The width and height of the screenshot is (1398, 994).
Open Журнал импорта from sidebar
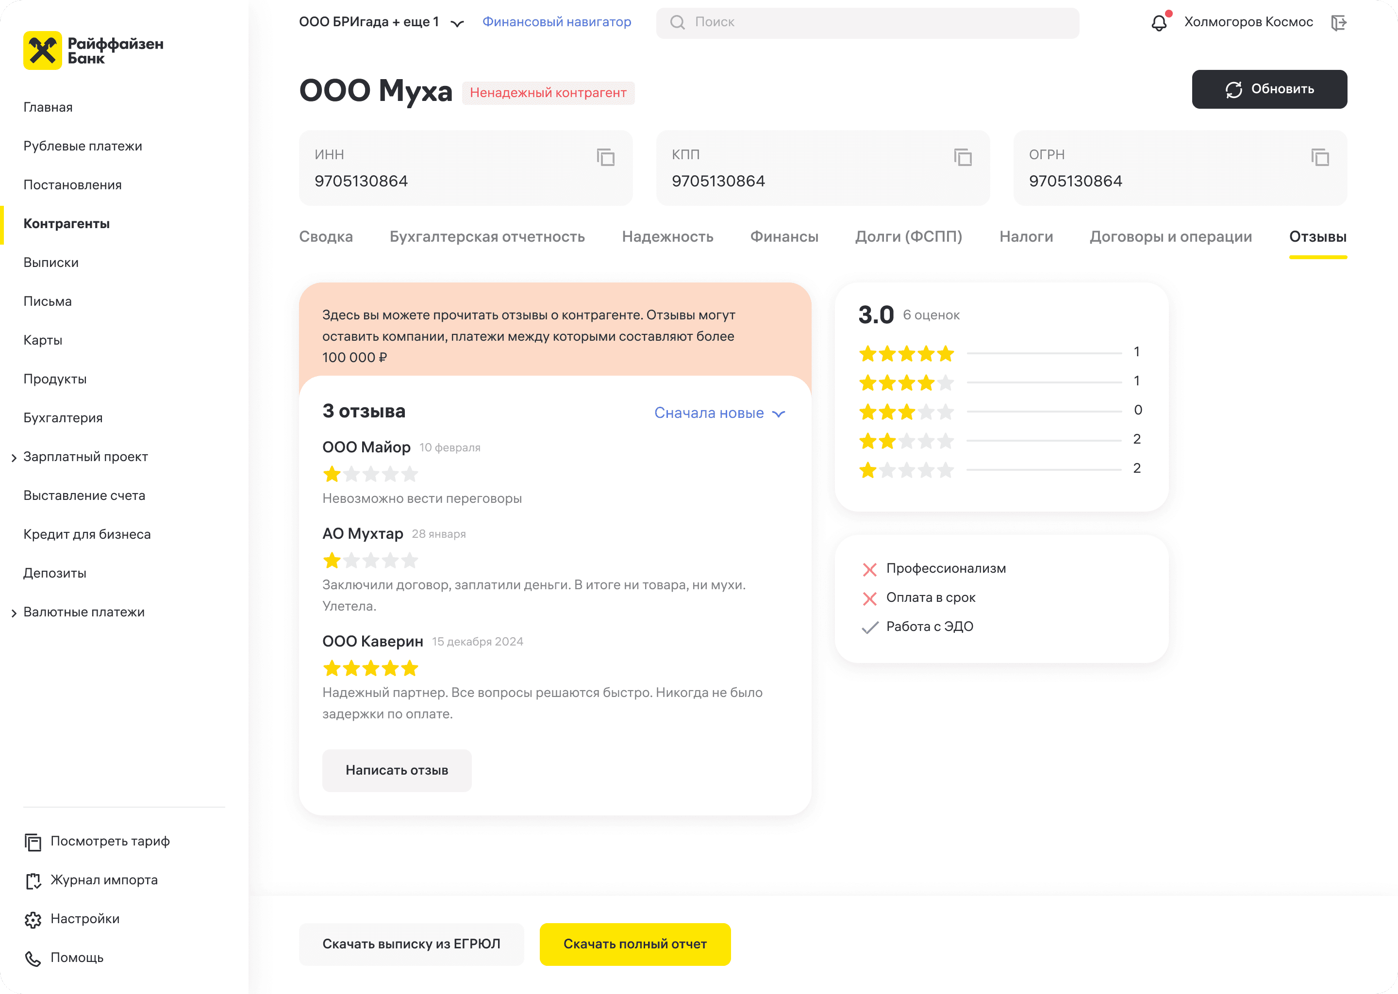coord(103,880)
